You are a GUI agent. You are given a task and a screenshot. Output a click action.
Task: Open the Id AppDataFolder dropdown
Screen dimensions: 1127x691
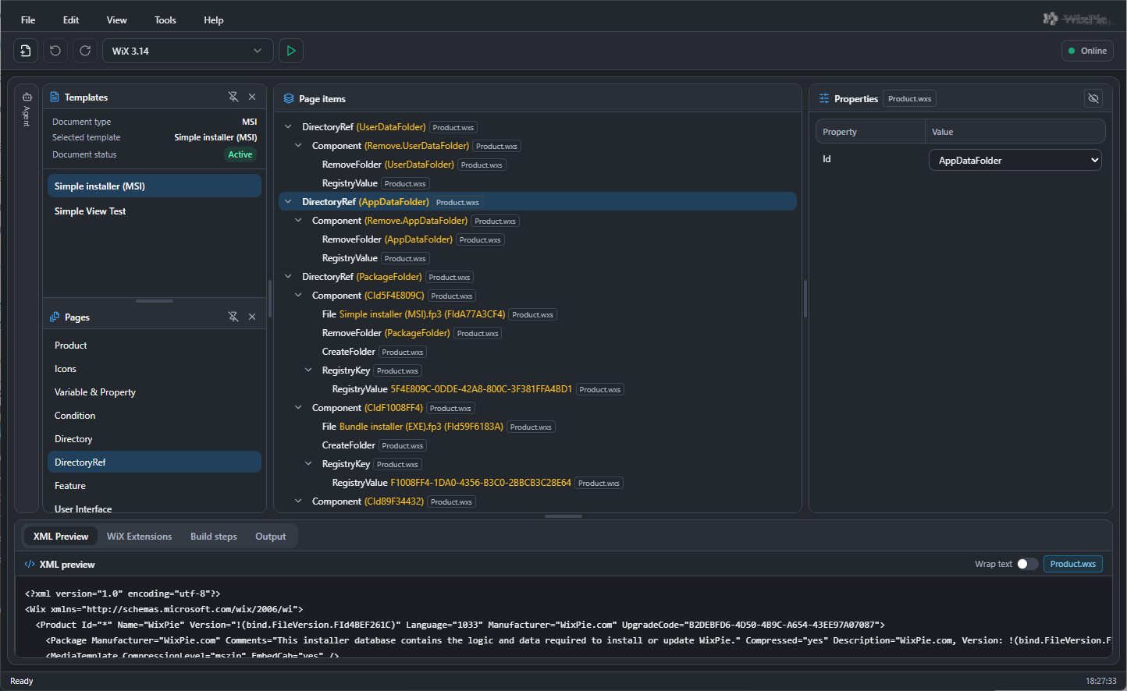pyautogui.click(x=1015, y=160)
